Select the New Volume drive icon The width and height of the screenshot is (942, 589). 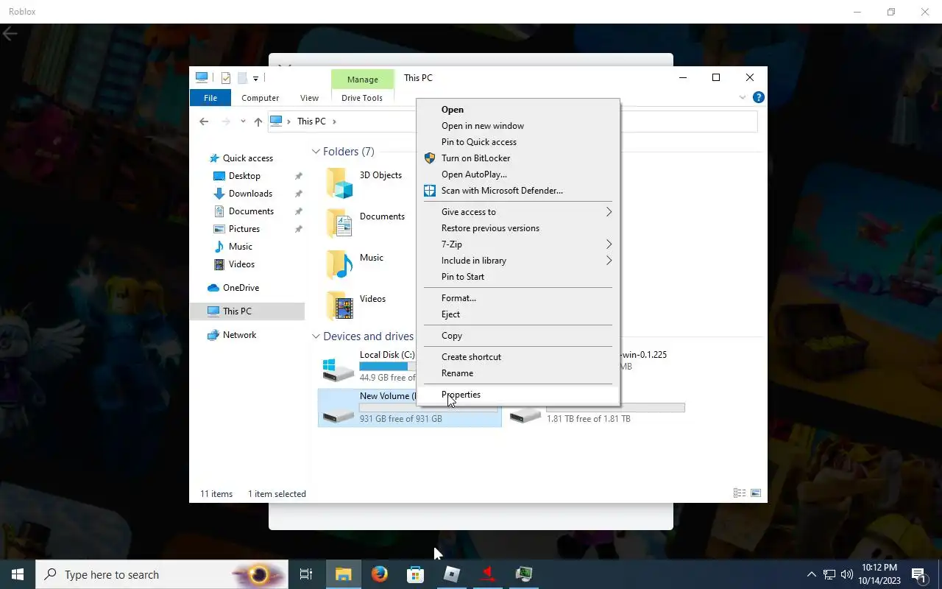[x=339, y=416]
